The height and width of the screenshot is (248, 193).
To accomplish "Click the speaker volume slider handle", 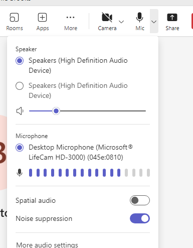I will pos(56,111).
